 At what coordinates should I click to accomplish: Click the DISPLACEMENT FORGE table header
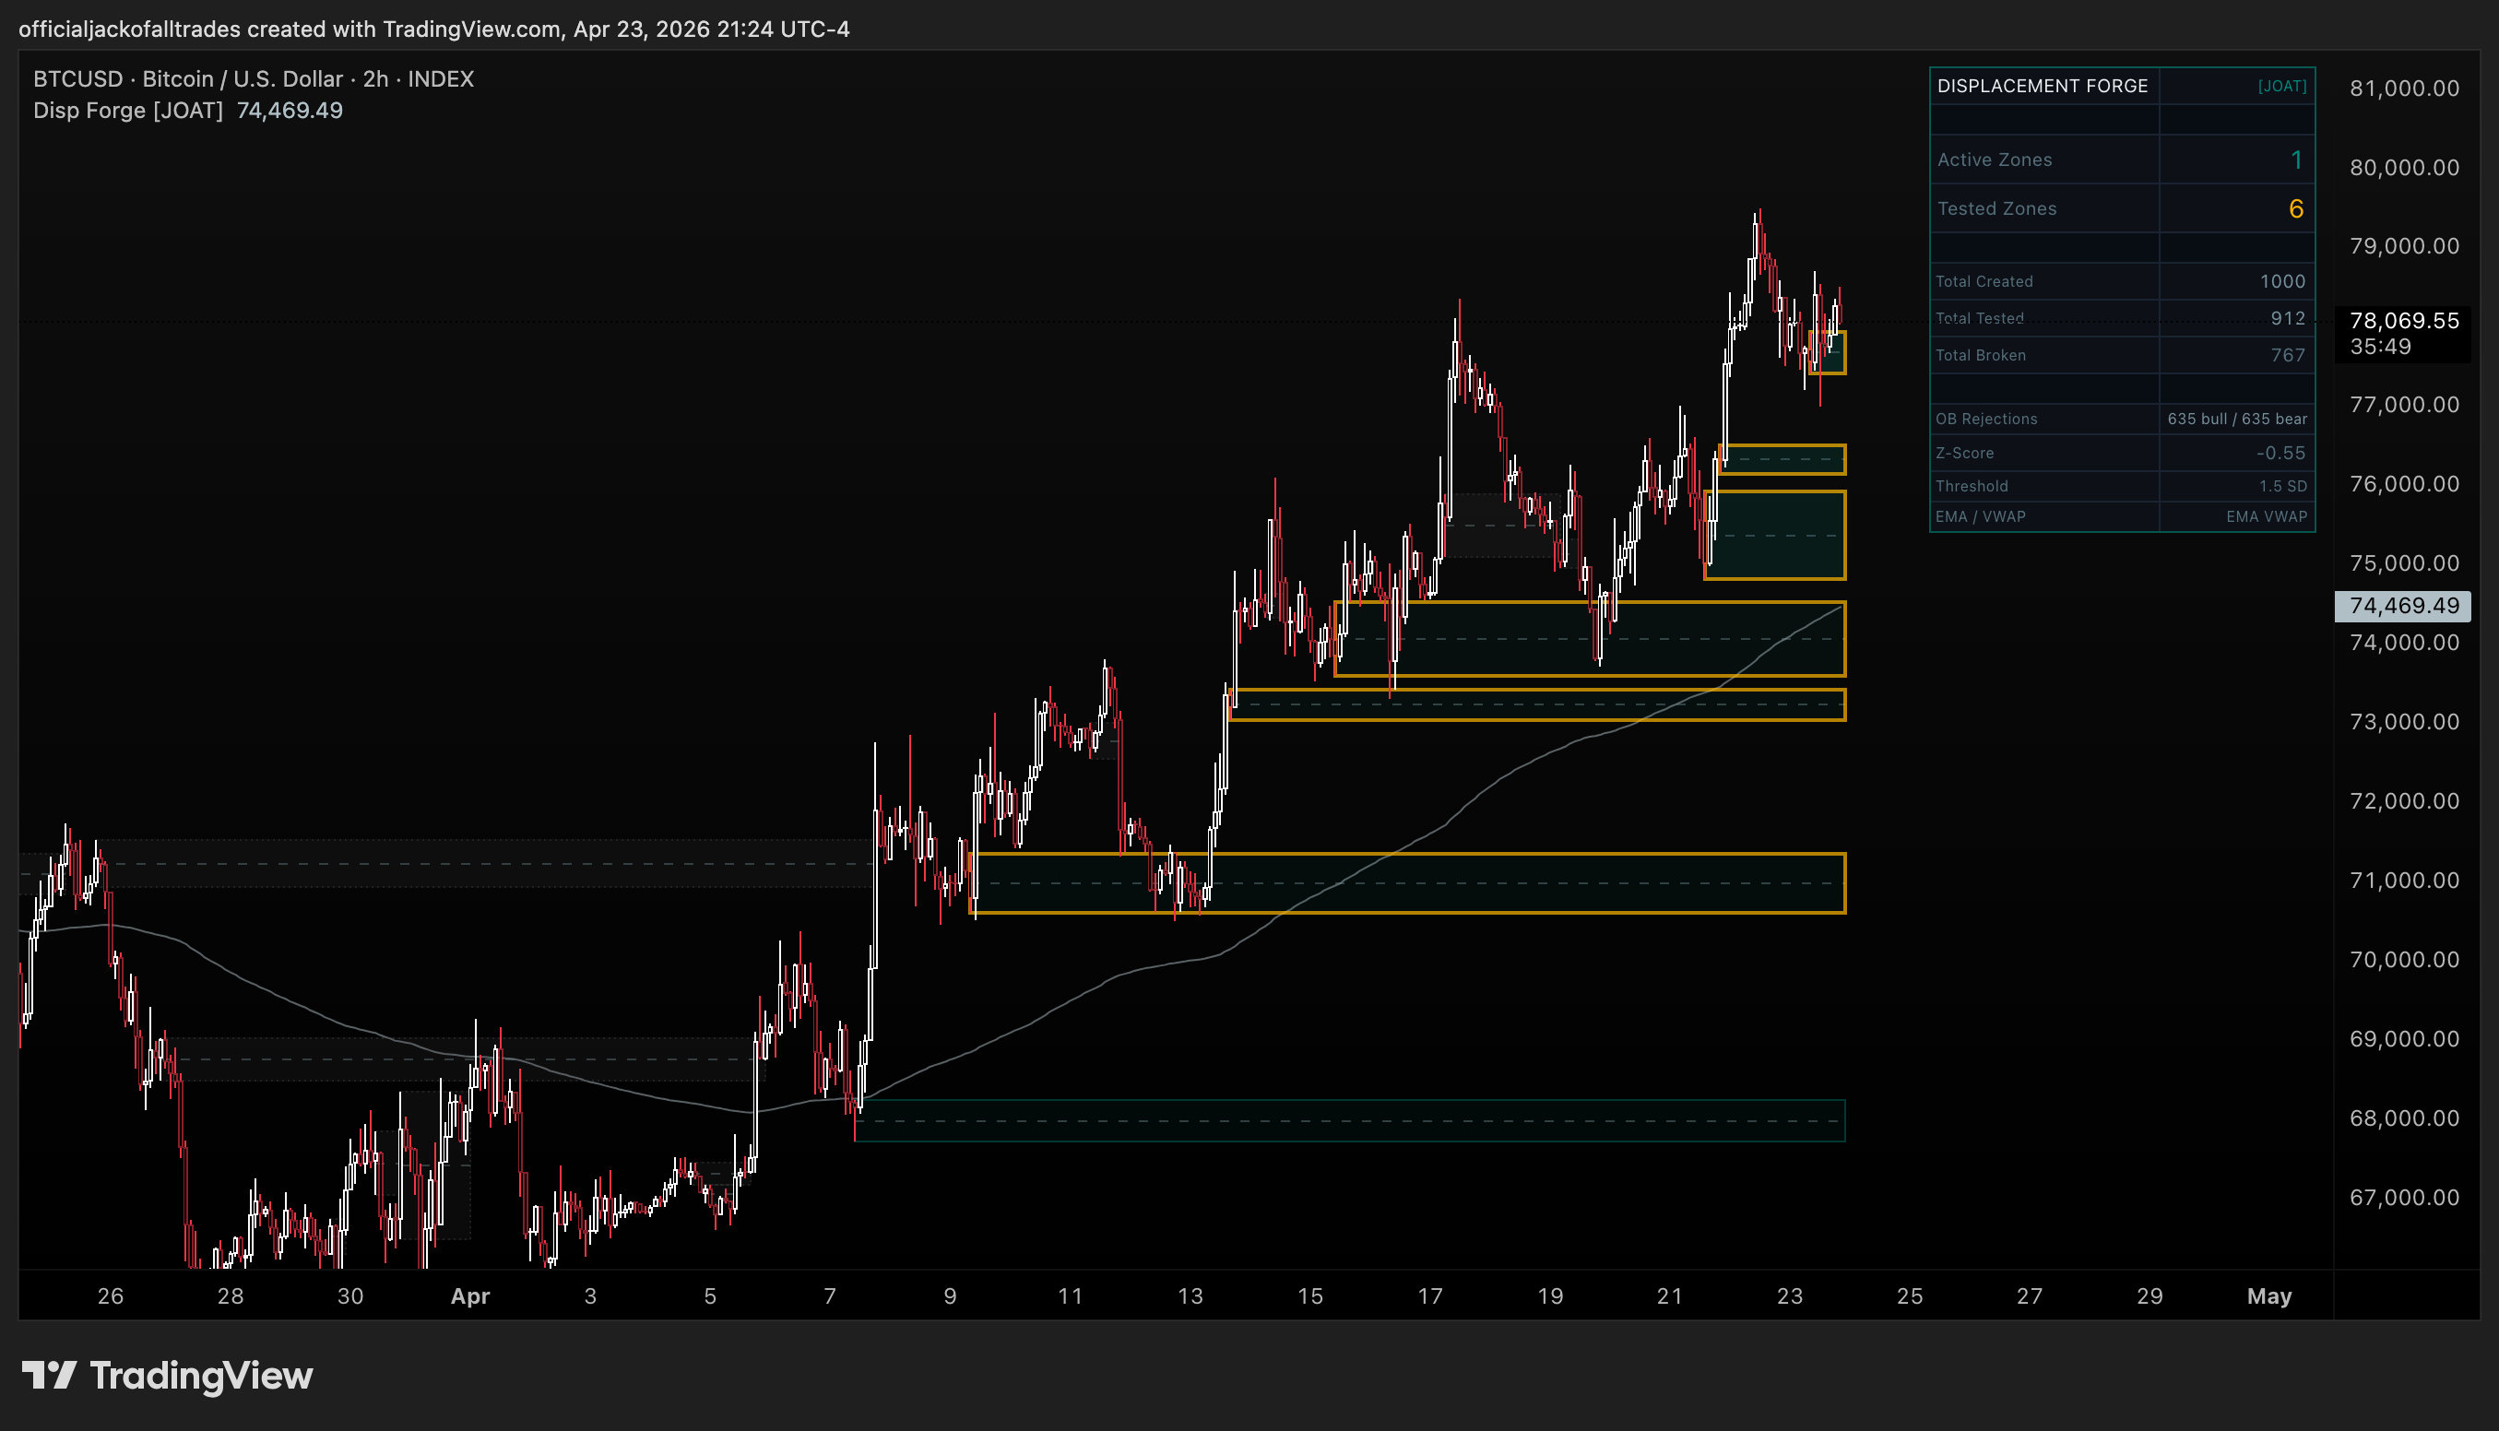(x=2042, y=86)
